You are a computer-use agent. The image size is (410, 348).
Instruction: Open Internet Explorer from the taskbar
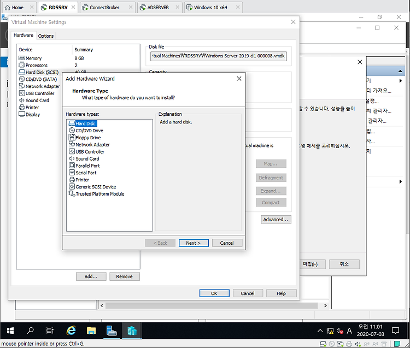pos(71,331)
